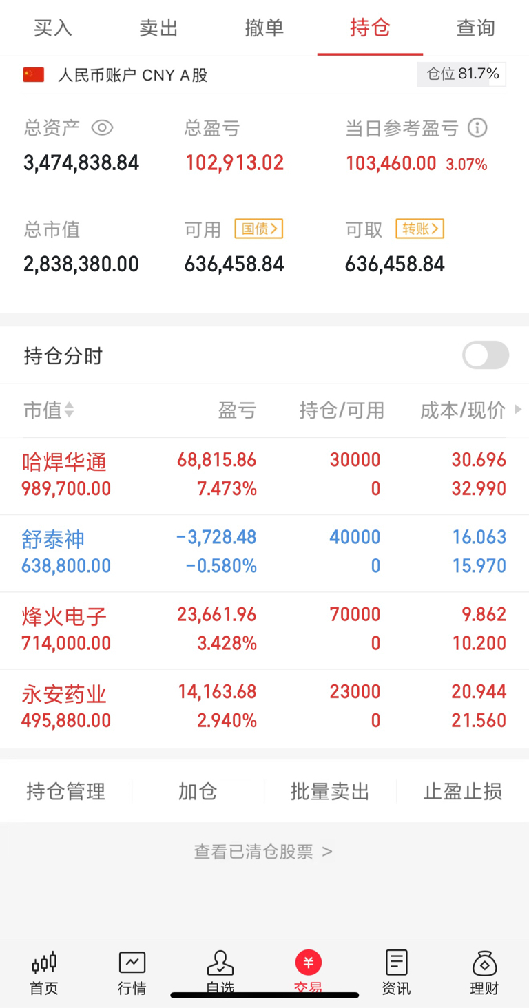Toggle the eye icon next to 总资产
Viewport: 529px width, 1008px height.
[x=102, y=128]
